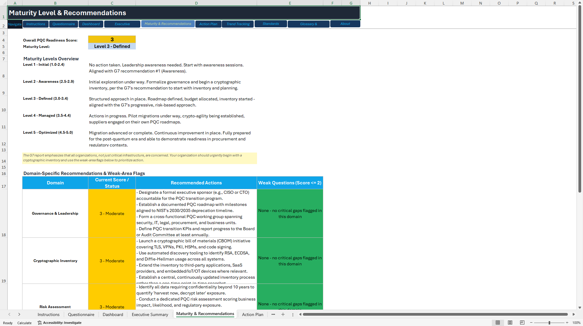Click the Action Plan navigation button

[x=208, y=24]
